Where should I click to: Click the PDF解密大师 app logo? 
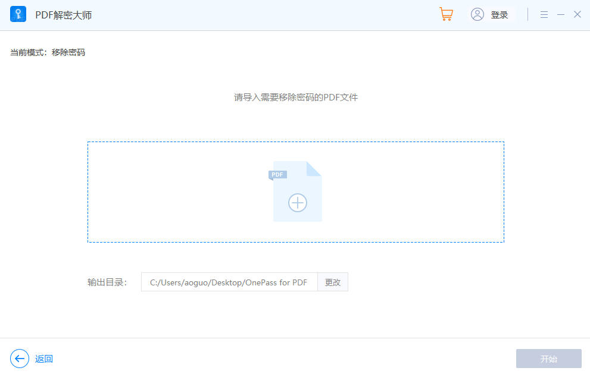click(x=18, y=14)
